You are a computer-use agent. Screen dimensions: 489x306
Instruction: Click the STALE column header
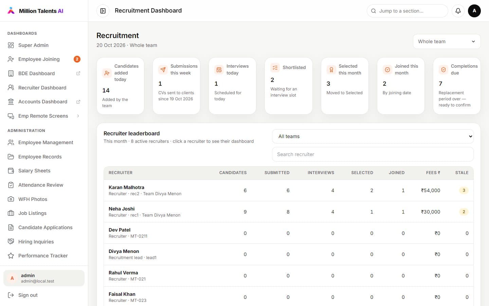462,173
